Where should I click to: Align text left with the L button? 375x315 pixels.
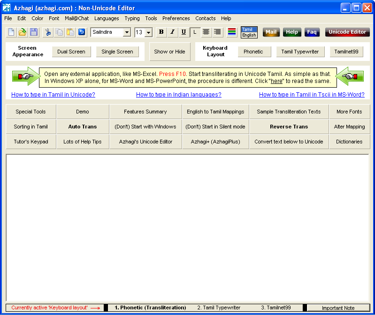tap(195, 32)
